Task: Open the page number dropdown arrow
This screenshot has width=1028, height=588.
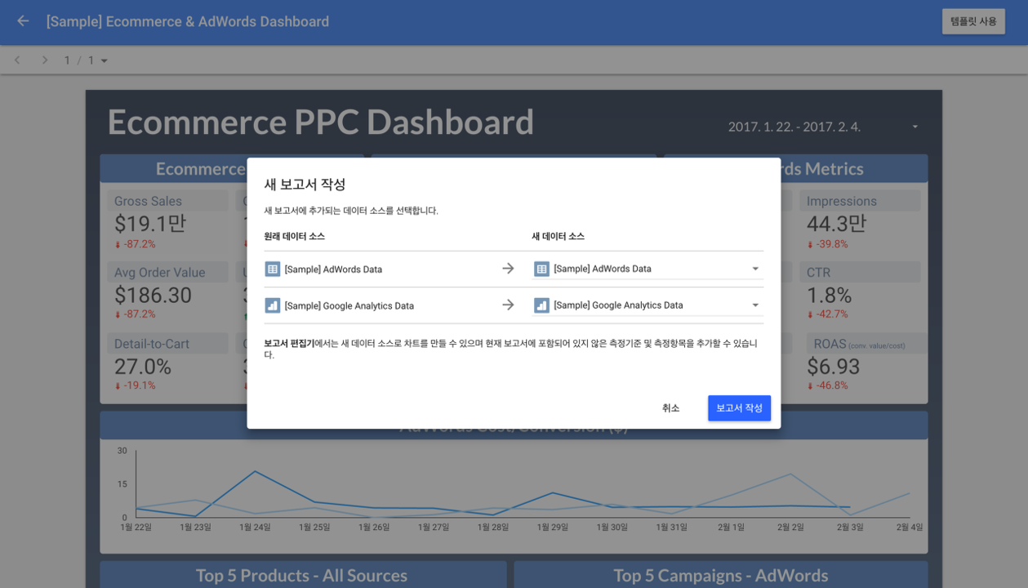Action: pos(104,60)
